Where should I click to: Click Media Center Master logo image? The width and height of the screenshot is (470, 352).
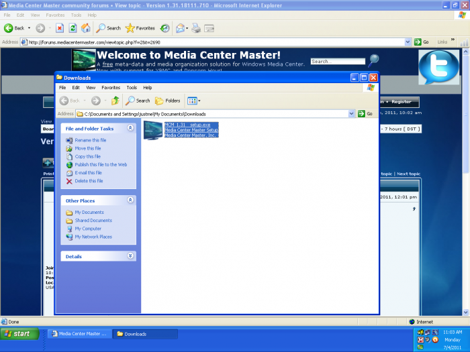click(84, 60)
